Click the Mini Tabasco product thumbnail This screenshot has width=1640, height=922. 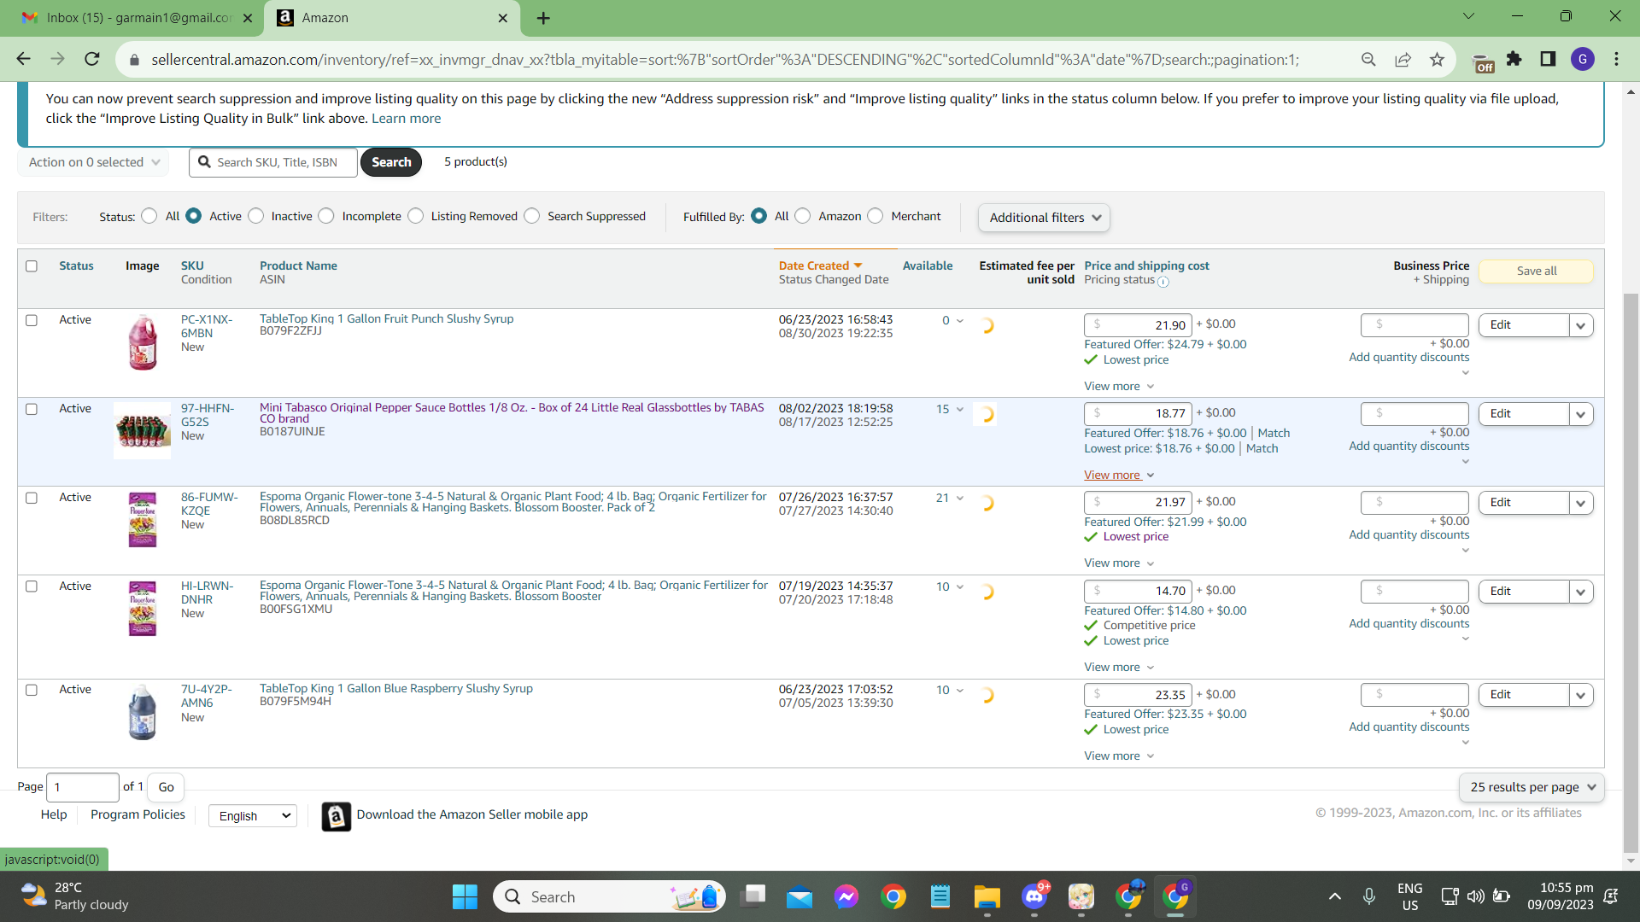tap(143, 431)
